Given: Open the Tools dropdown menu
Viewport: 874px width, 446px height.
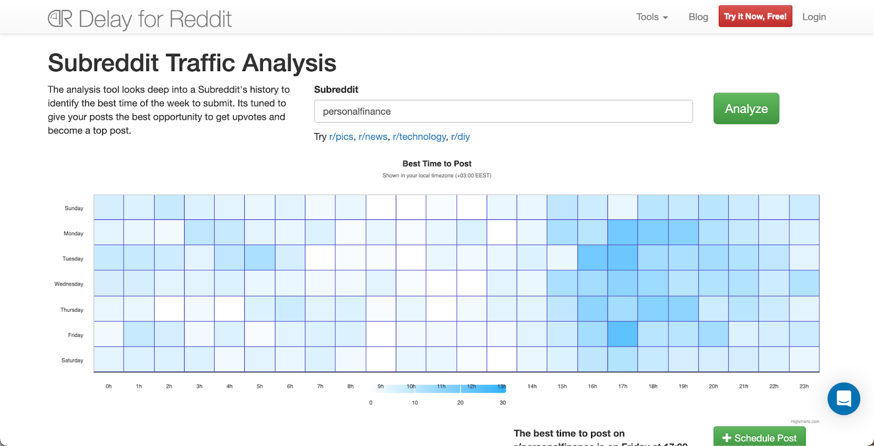Looking at the screenshot, I should click(x=652, y=17).
